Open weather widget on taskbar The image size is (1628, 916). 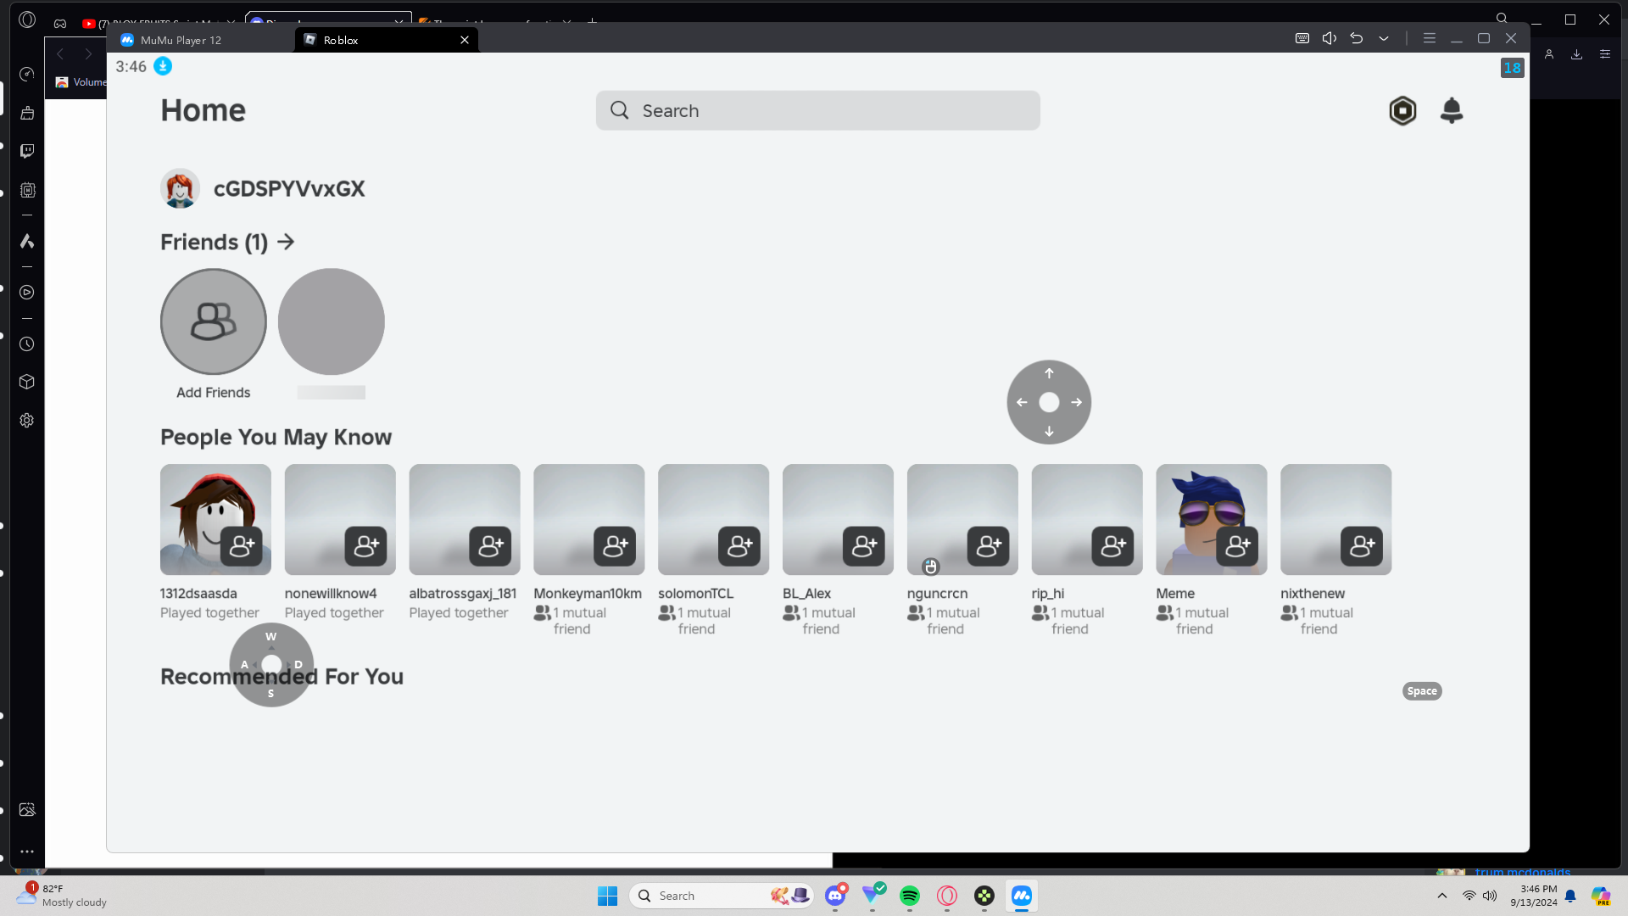pos(62,896)
